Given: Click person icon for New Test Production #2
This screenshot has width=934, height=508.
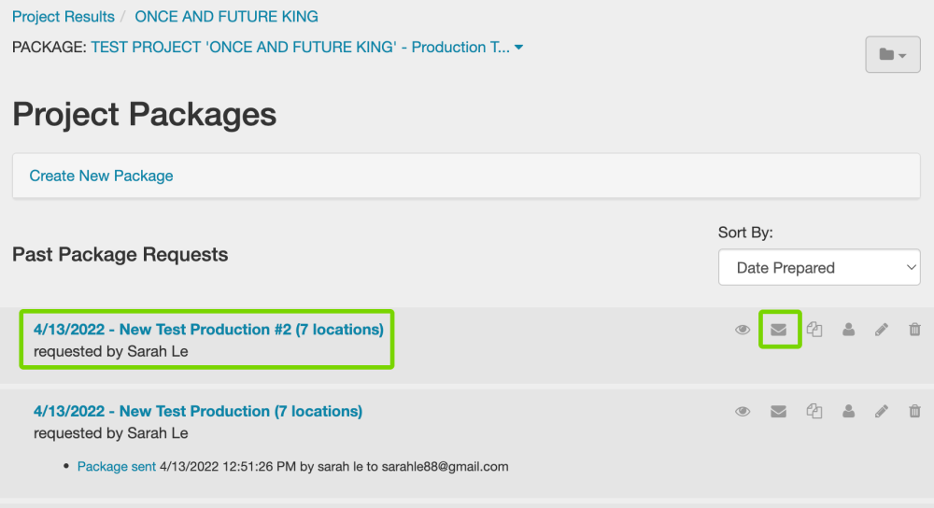Looking at the screenshot, I should (848, 330).
